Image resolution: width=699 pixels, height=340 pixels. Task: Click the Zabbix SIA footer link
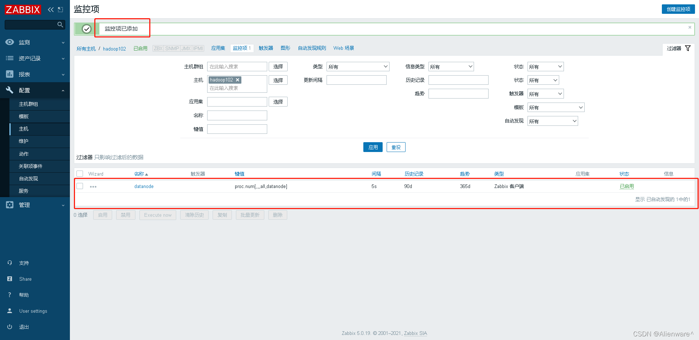415,333
